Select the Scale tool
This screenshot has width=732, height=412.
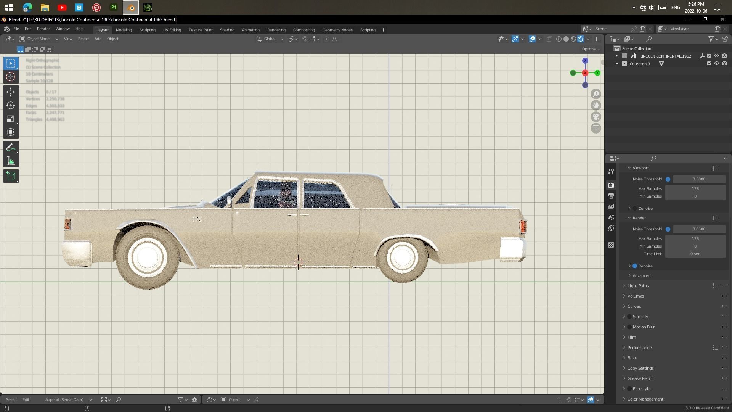pos(11,119)
